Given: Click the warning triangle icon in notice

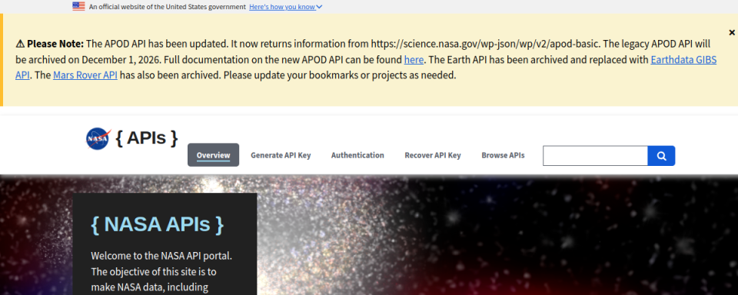Looking at the screenshot, I should click(x=20, y=45).
